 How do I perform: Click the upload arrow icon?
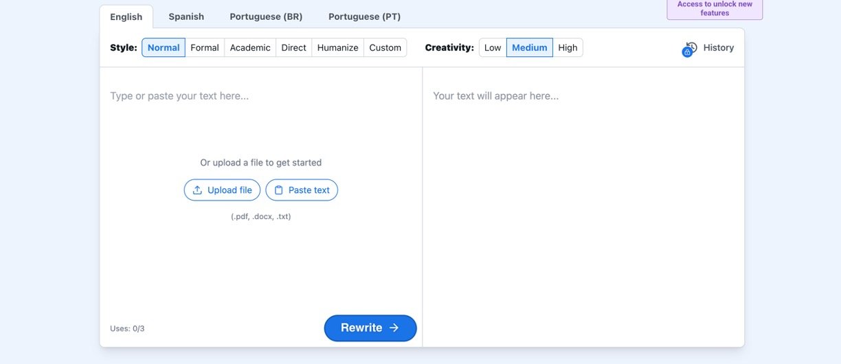(197, 190)
